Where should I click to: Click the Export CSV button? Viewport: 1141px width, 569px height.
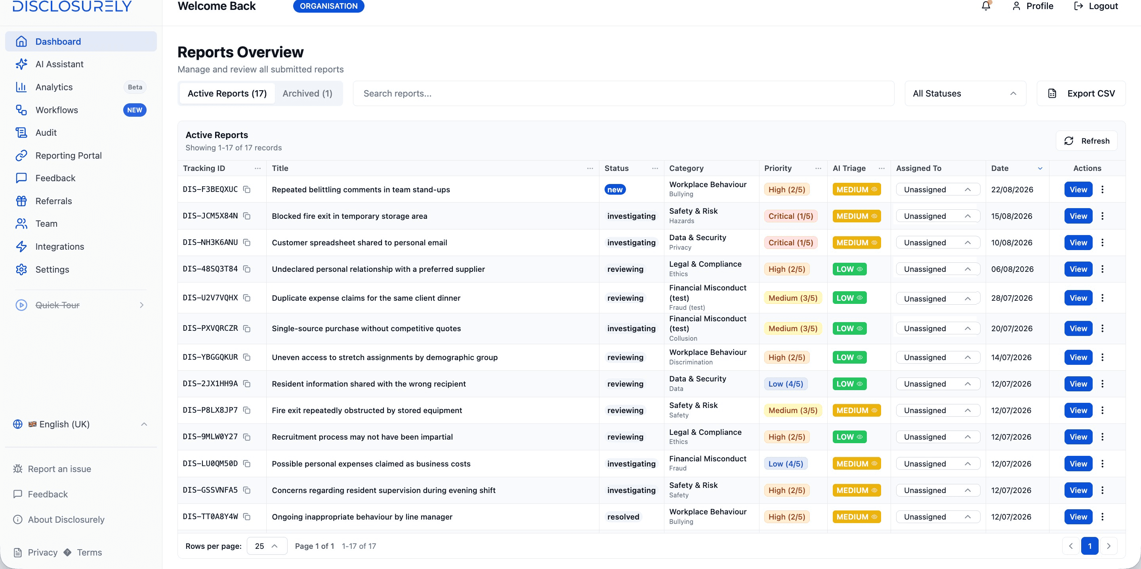1081,93
